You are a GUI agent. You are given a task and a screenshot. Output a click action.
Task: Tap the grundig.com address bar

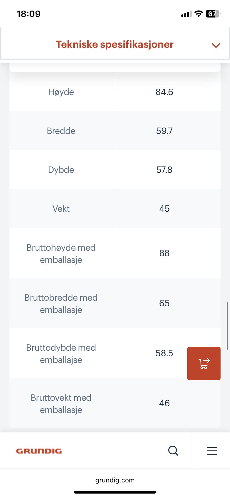pyautogui.click(x=115, y=480)
